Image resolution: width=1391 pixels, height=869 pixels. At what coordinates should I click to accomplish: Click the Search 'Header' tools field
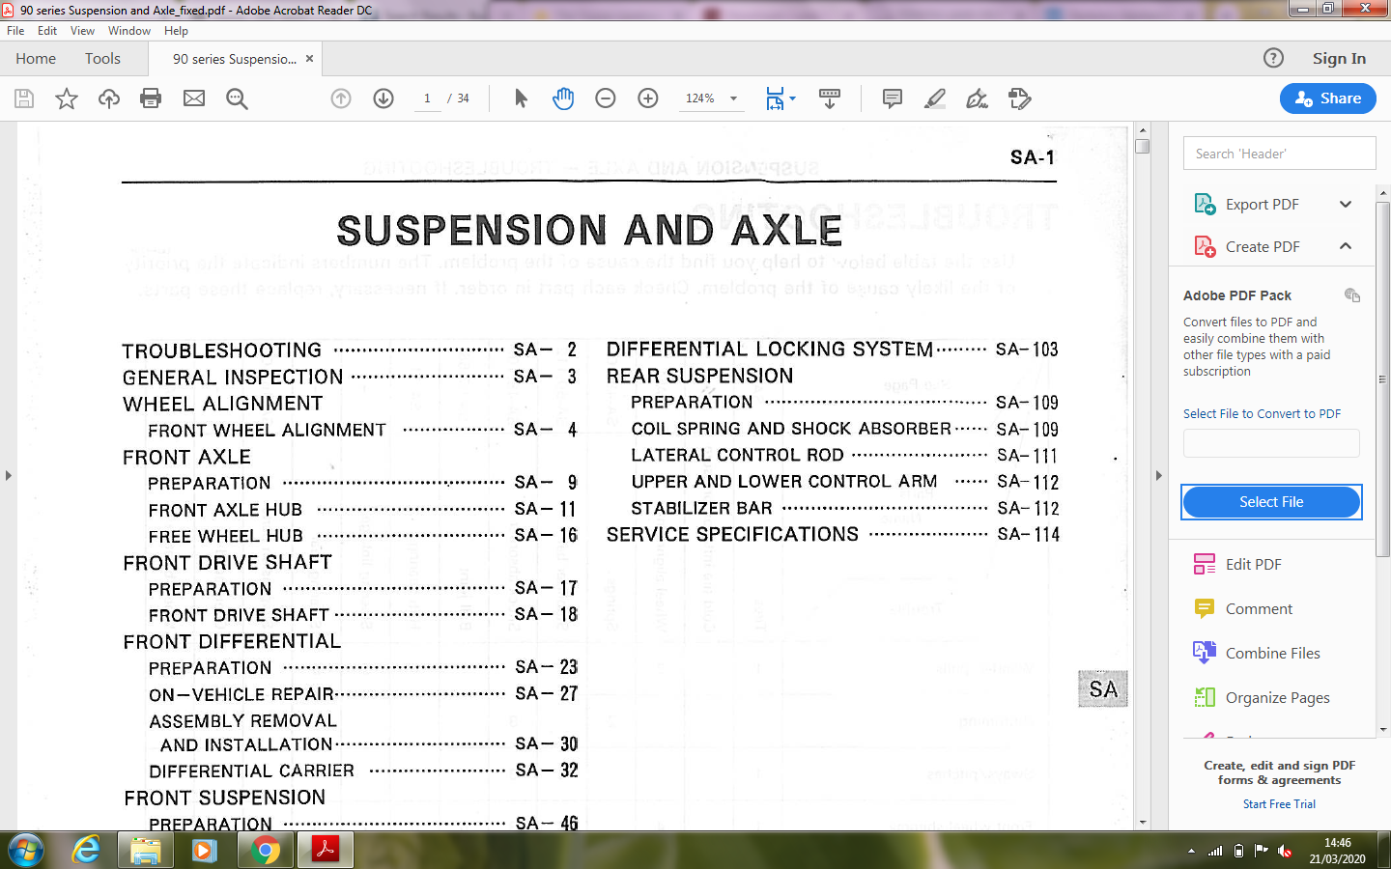click(x=1279, y=154)
